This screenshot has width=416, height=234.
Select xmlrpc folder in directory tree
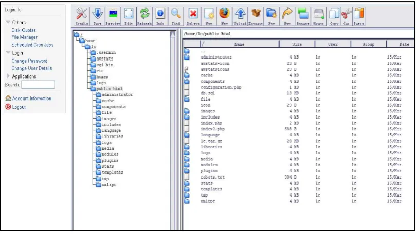tap(106, 185)
